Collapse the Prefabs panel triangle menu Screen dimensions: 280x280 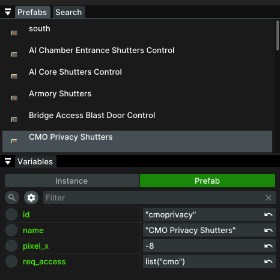8,12
